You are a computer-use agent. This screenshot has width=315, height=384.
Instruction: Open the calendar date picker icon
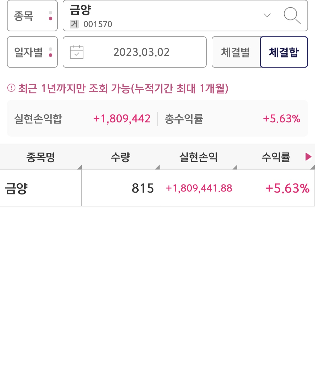pyautogui.click(x=76, y=52)
